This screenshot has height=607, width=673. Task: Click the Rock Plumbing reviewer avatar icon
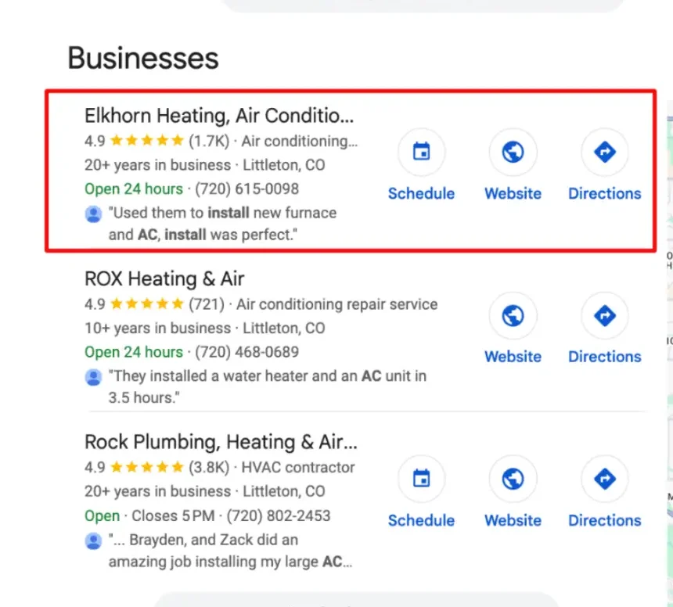[x=93, y=541]
